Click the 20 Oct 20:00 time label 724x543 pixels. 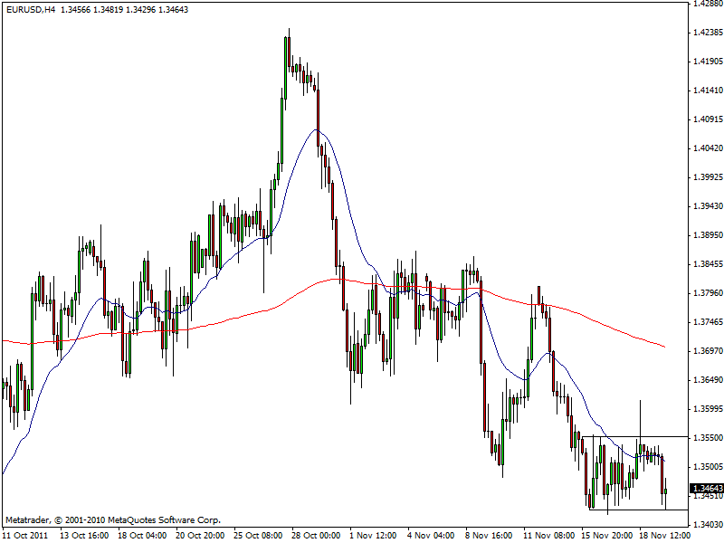pos(202,535)
